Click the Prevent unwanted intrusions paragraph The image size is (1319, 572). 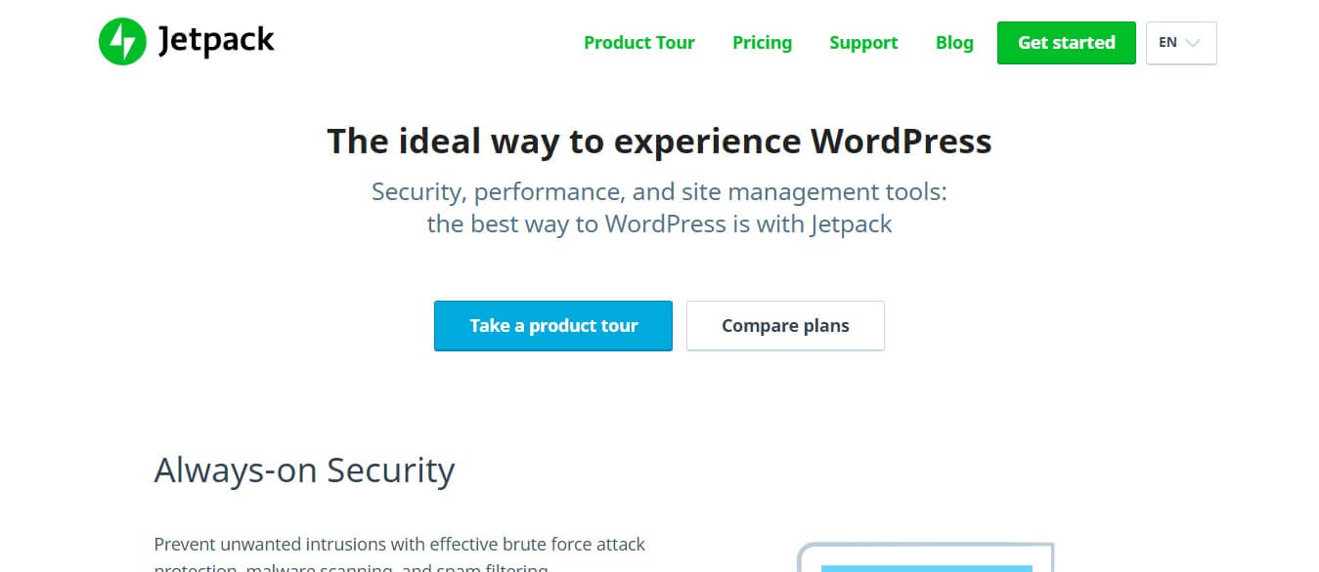click(400, 556)
